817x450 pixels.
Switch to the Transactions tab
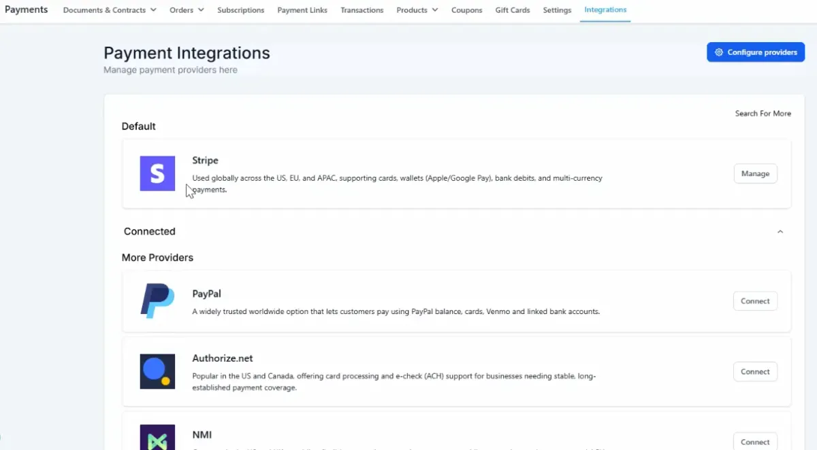(362, 10)
